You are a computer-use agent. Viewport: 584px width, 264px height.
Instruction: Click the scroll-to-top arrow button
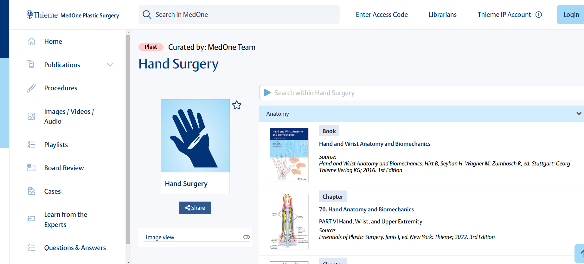coord(580,253)
